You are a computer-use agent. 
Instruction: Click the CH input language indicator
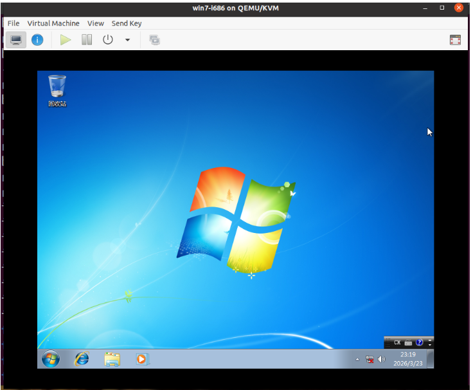[397, 342]
